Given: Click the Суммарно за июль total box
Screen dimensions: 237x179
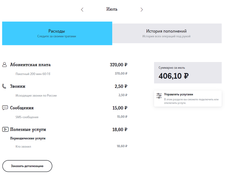Looking at the screenshot, I should tap(188, 73).
